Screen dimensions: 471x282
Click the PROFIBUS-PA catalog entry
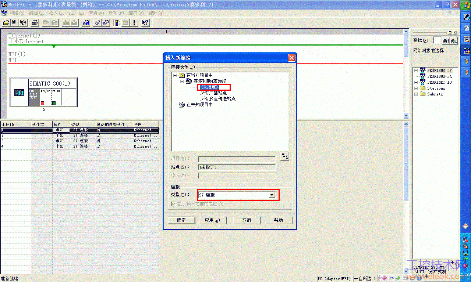[439, 76]
